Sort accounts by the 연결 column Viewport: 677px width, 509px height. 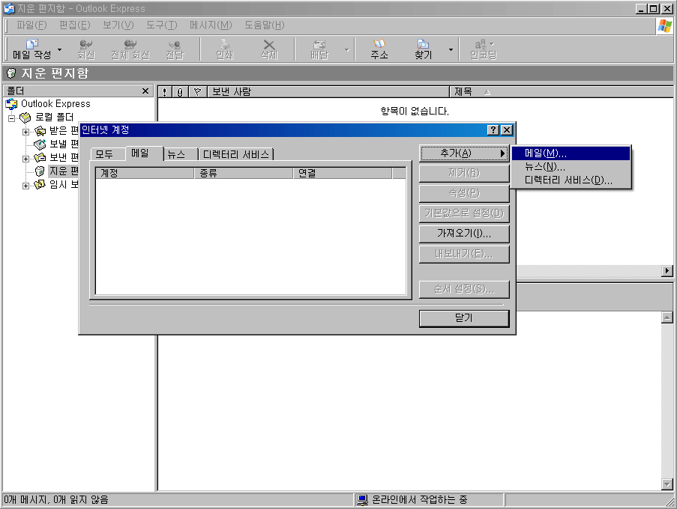pos(343,173)
